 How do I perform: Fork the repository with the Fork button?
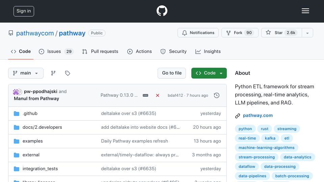(240, 33)
